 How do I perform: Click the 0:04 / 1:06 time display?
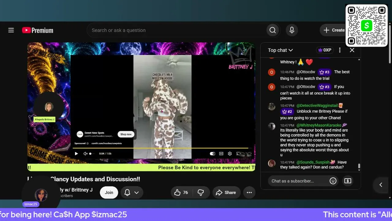point(105,153)
